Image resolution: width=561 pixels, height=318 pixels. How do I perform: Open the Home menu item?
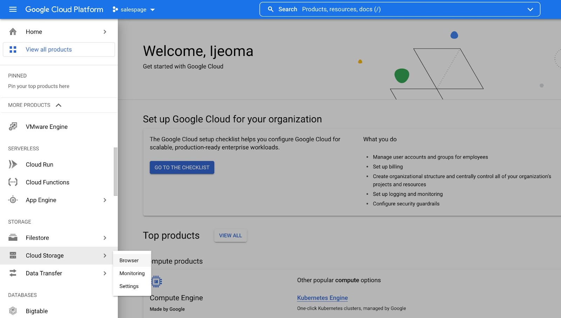59,32
